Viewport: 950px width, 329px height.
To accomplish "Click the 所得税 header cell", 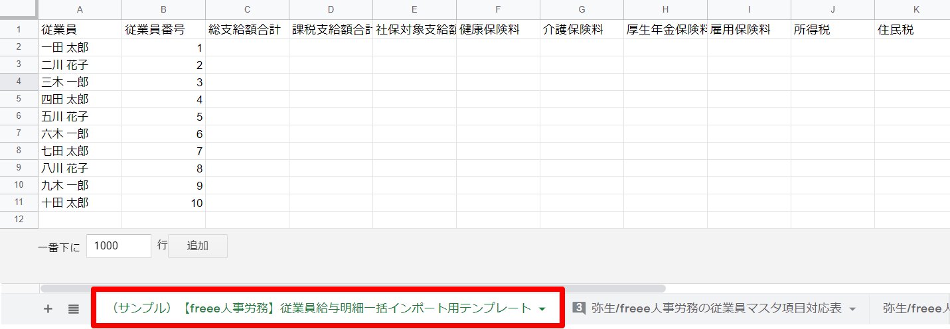I will (832, 30).
